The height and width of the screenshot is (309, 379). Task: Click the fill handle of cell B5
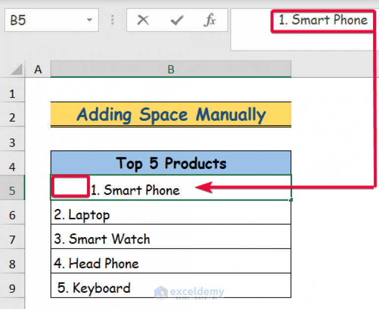291,200
